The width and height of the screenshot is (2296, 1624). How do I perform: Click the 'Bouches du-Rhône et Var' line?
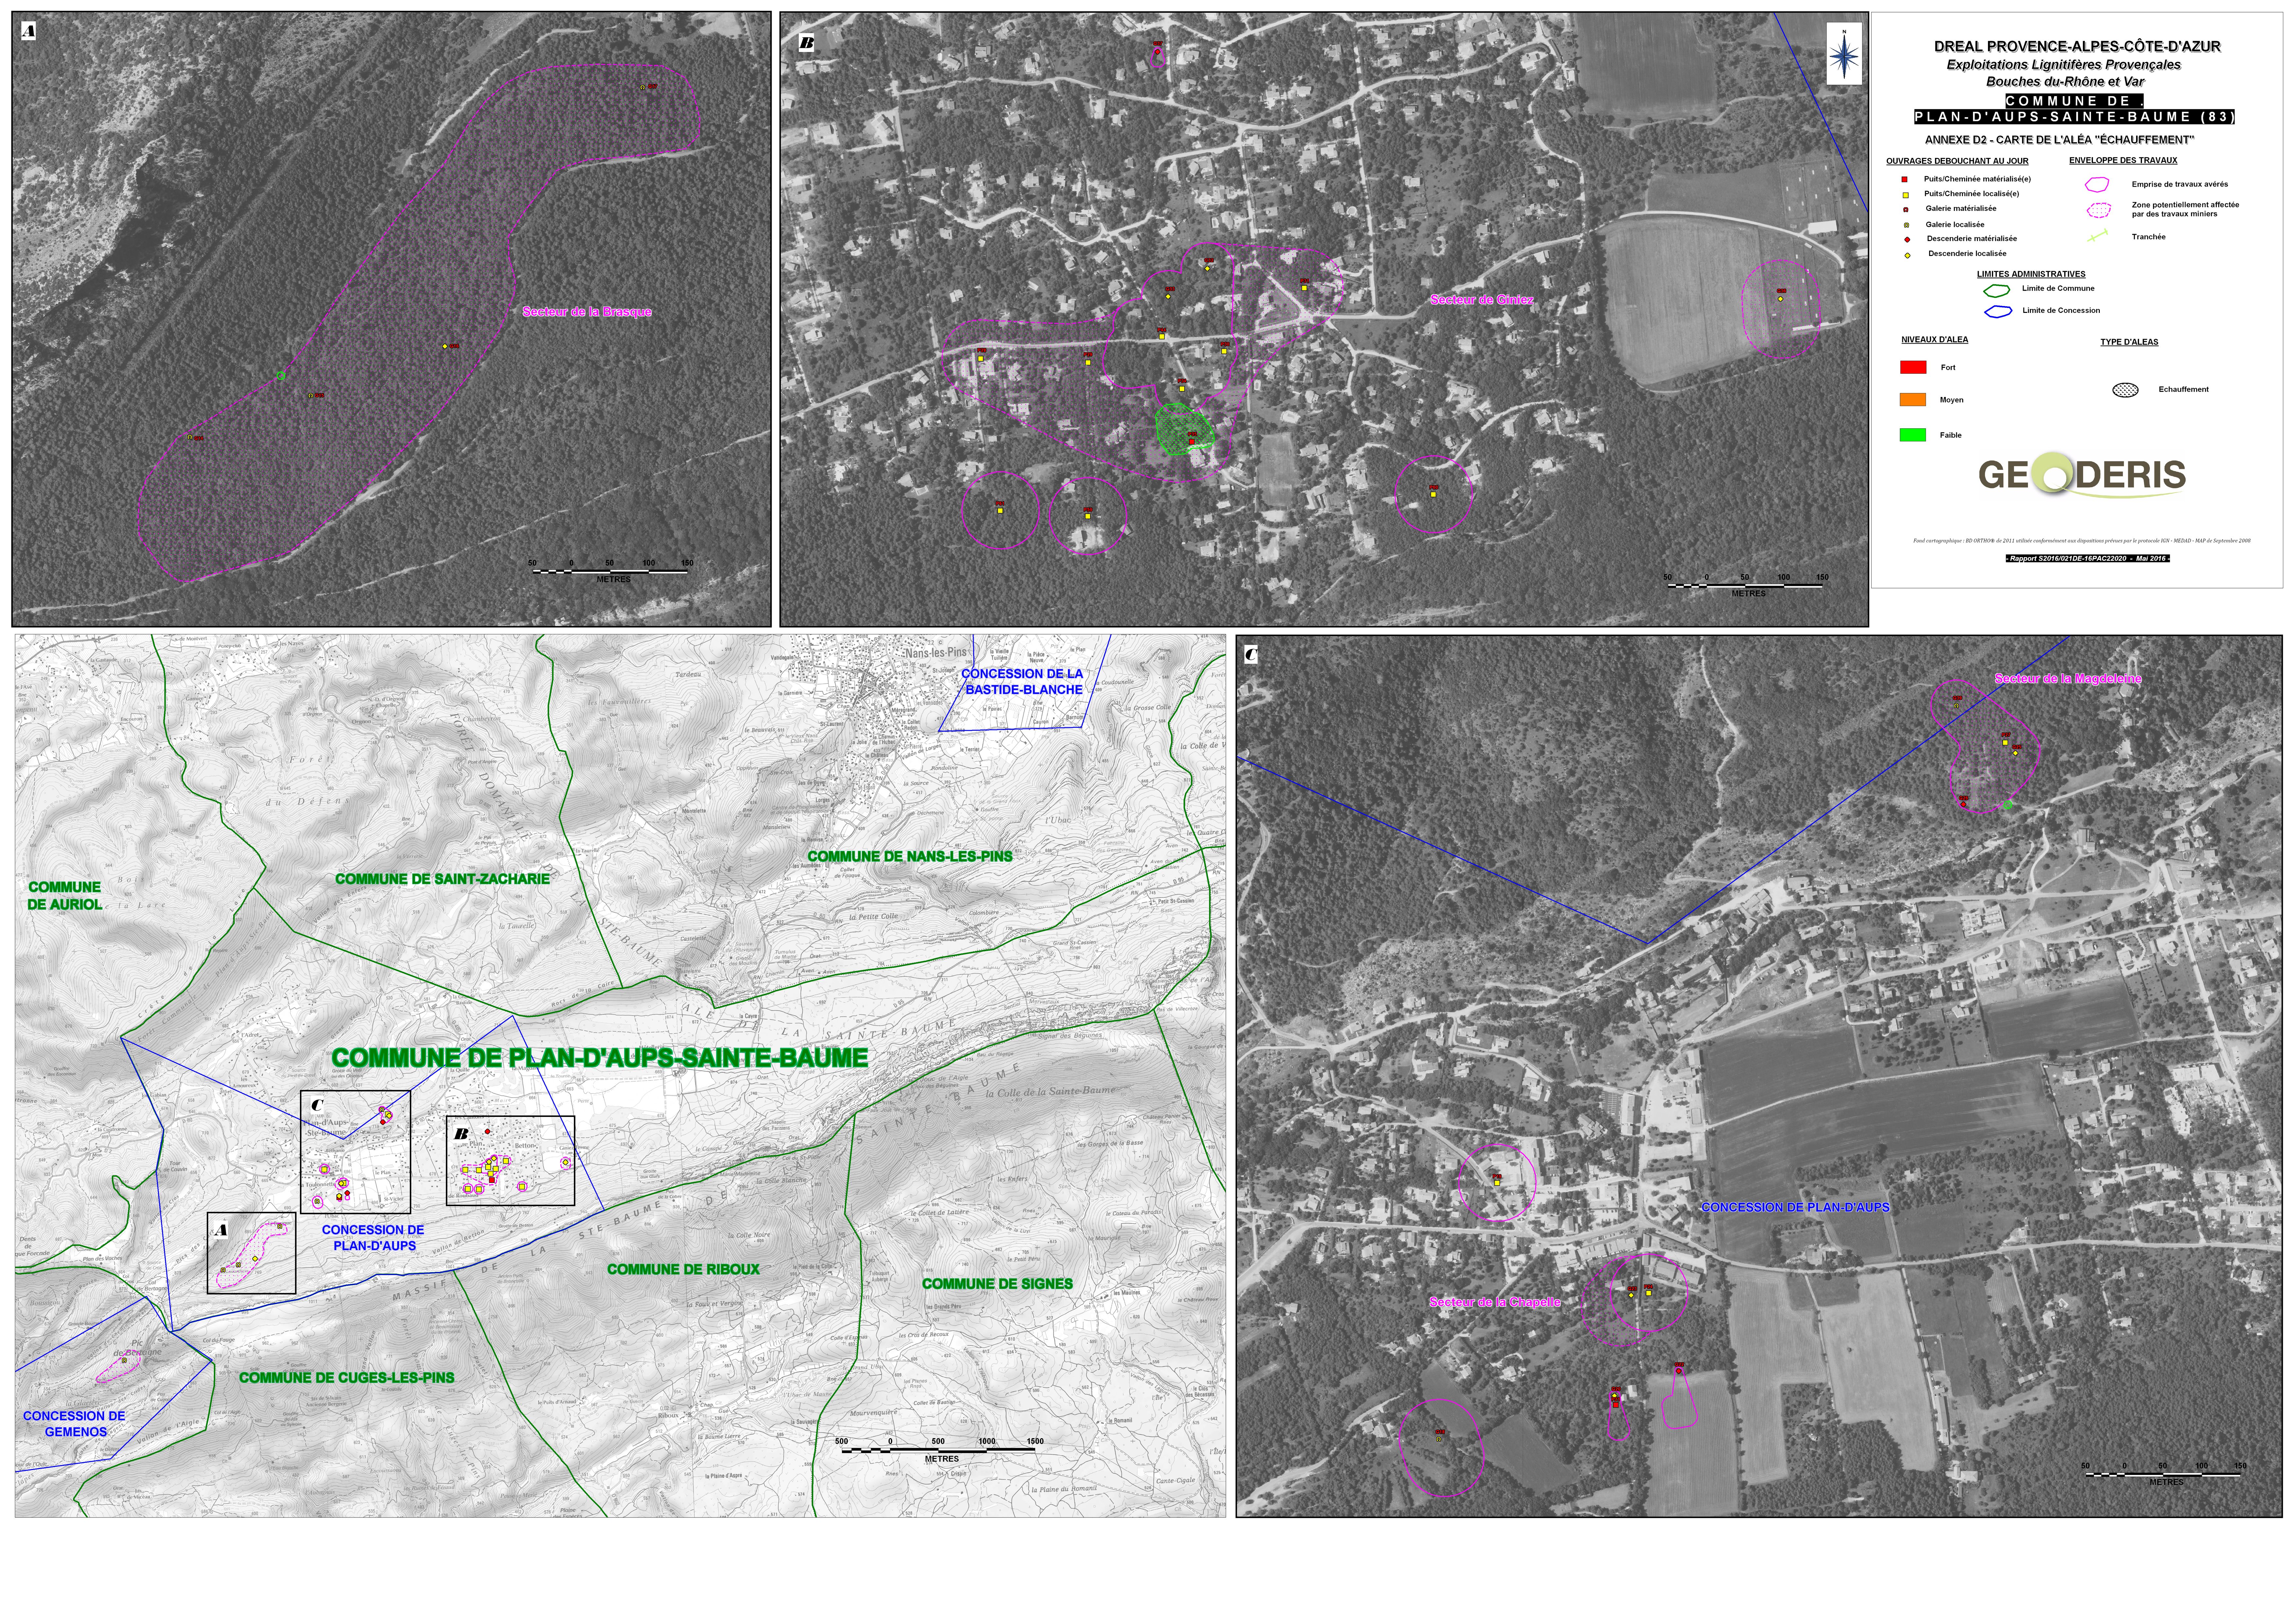pos(2065,82)
